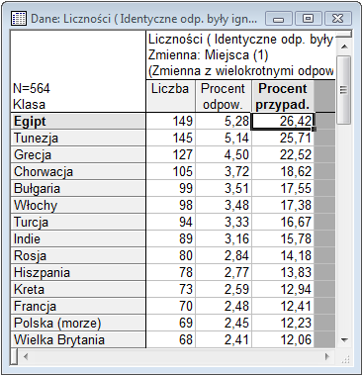Click Grecja percent cell 4,50

pos(224,155)
